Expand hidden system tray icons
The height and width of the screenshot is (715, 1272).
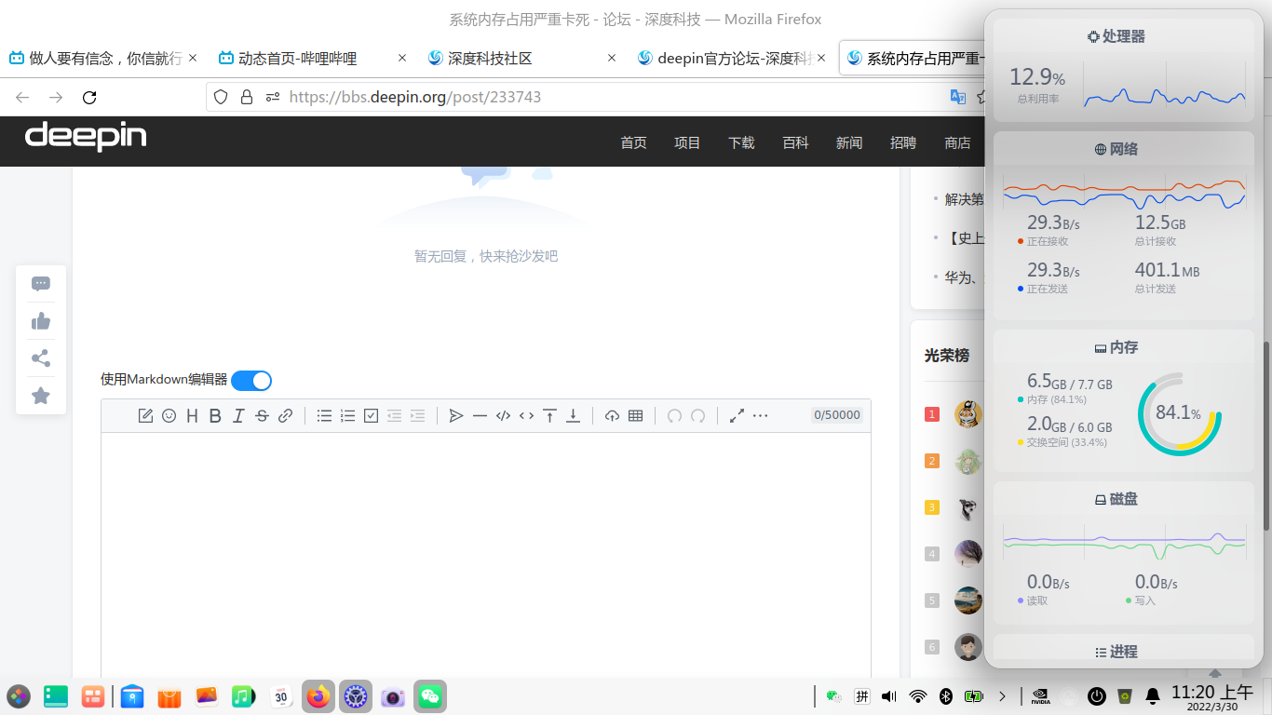coord(1003,695)
